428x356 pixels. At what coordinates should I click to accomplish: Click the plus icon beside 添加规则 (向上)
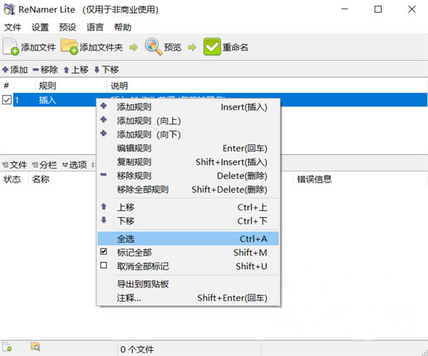click(103, 120)
